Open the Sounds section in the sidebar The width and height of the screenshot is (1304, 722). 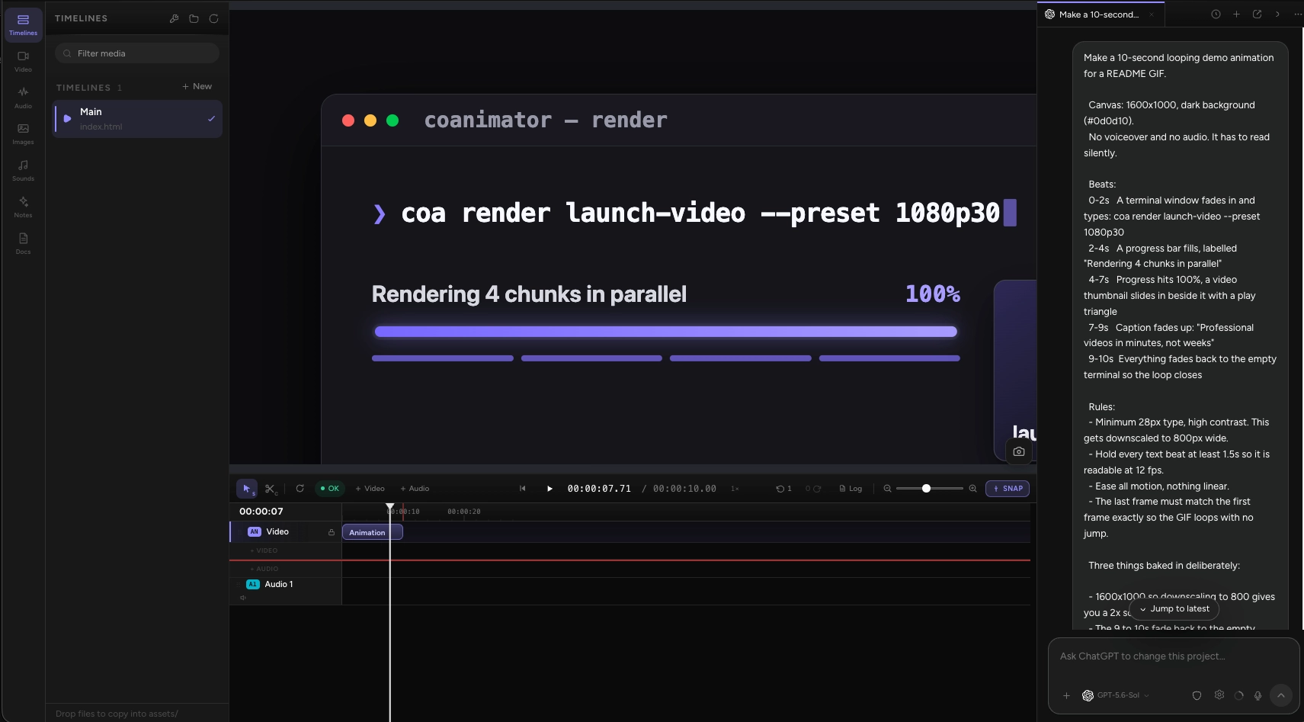pos(23,170)
